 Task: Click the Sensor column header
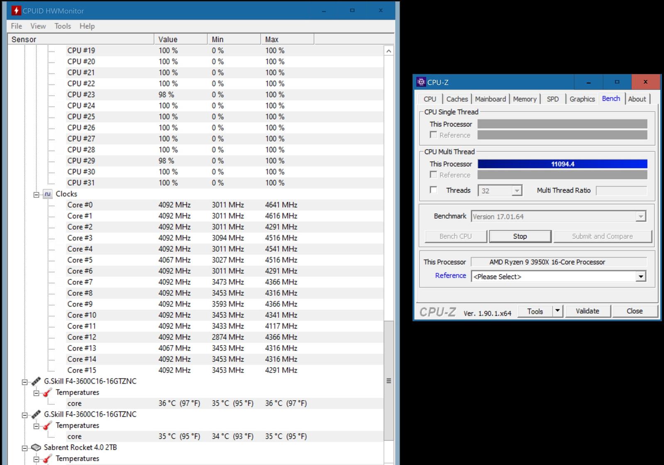coord(81,39)
